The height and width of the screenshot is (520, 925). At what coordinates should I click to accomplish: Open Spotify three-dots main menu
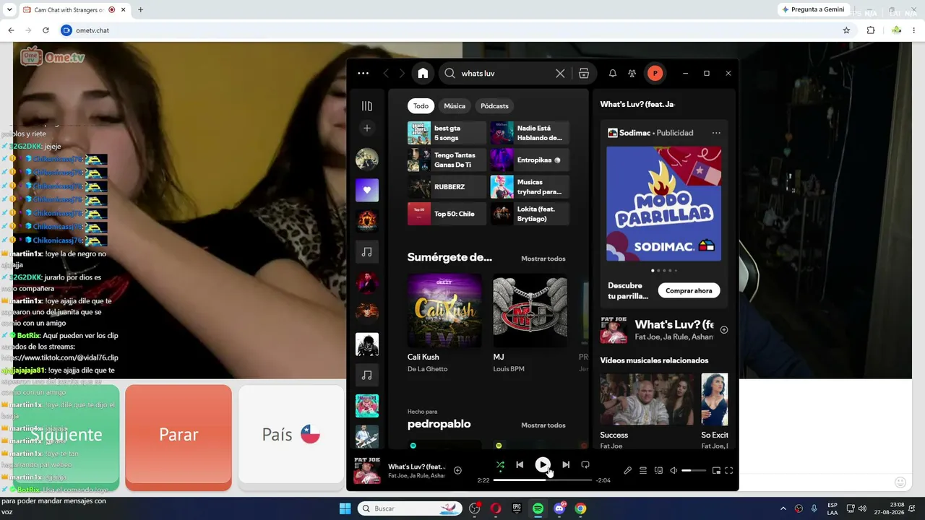[363, 73]
